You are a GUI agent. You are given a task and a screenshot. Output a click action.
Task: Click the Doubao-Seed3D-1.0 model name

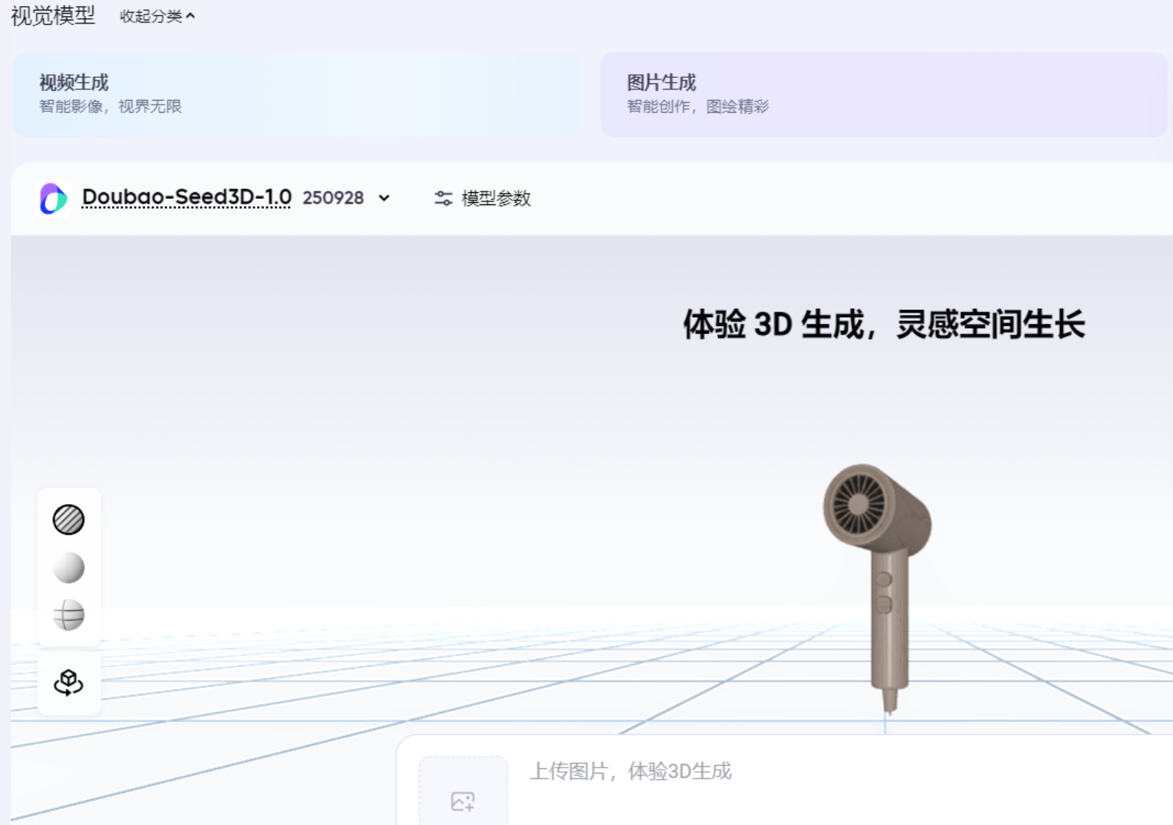[186, 198]
